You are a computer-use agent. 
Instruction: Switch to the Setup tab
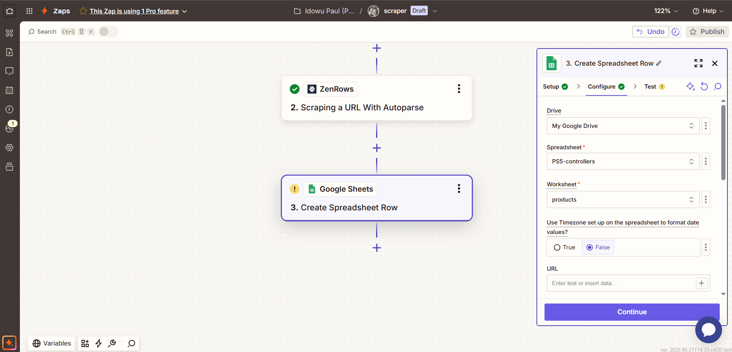(x=556, y=87)
